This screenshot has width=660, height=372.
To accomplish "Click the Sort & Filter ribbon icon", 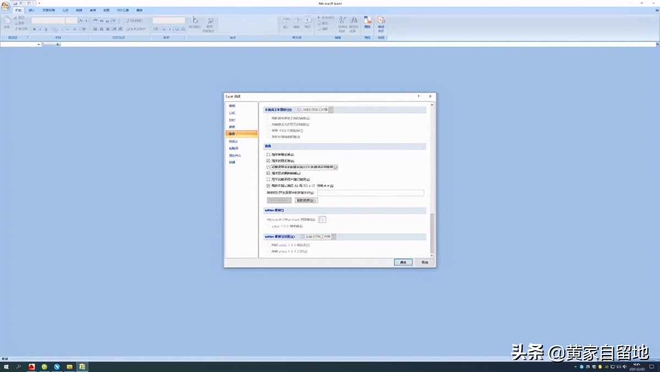I will 342,22.
